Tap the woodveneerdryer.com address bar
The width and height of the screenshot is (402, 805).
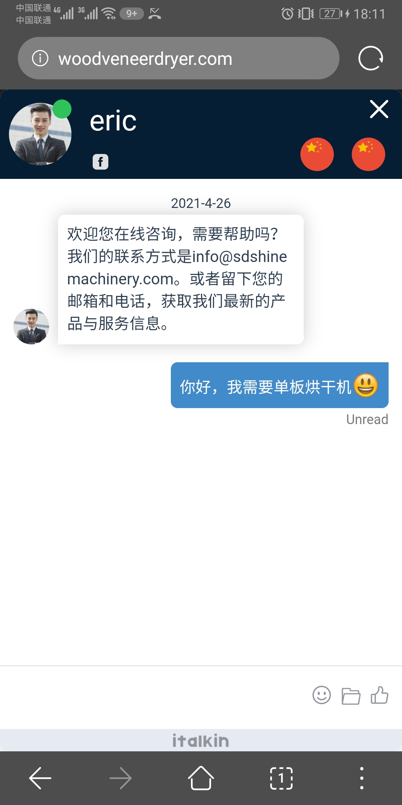tap(179, 58)
